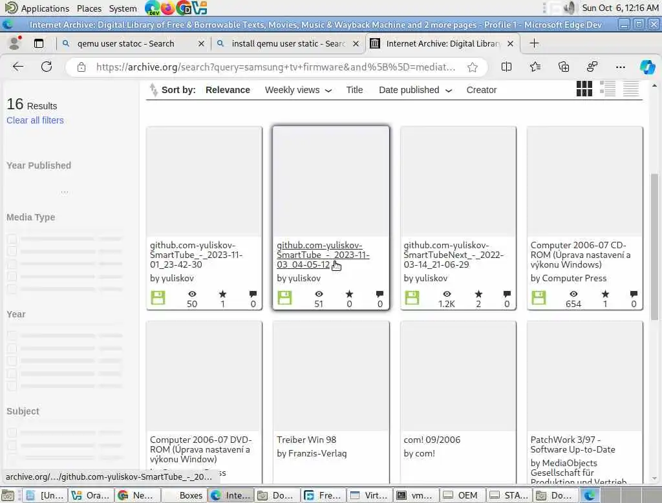Adjust system volume icon
Image resolution: width=662 pixels, height=503 pixels.
(570, 8)
